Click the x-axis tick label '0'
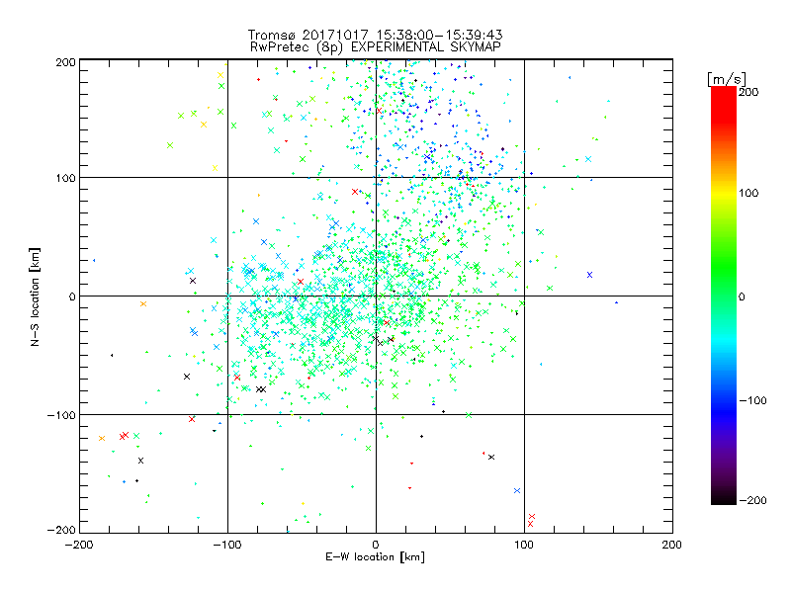The image size is (791, 593). click(x=376, y=545)
